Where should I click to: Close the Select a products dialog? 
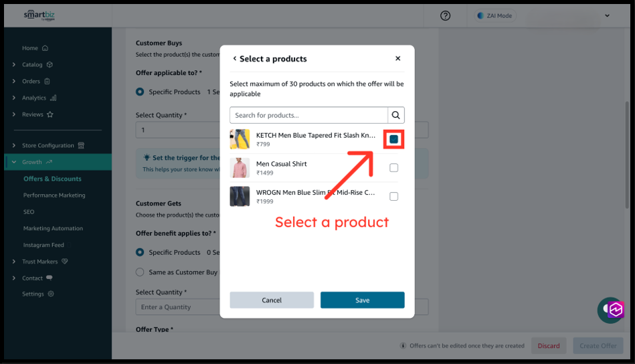(398, 59)
